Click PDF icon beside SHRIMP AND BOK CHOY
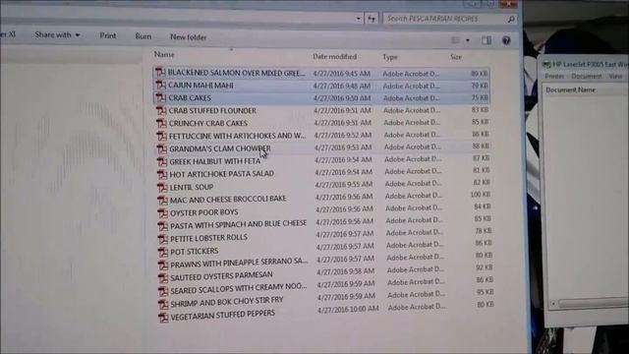 click(163, 304)
